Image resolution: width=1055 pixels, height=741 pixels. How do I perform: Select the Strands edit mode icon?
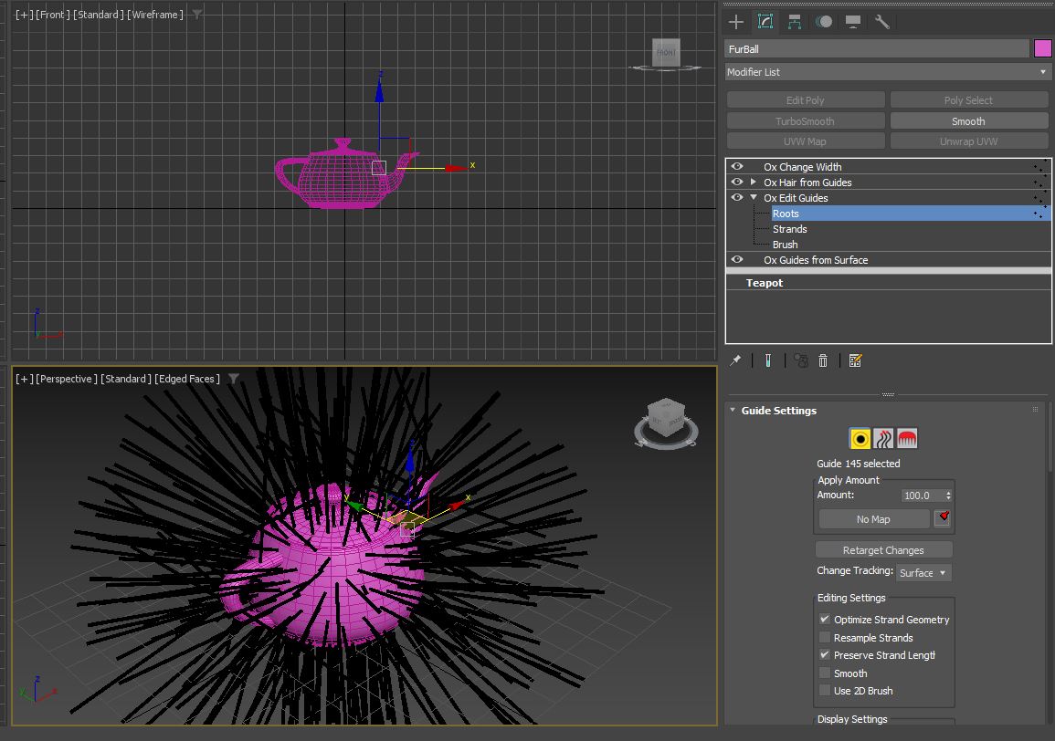tap(883, 439)
